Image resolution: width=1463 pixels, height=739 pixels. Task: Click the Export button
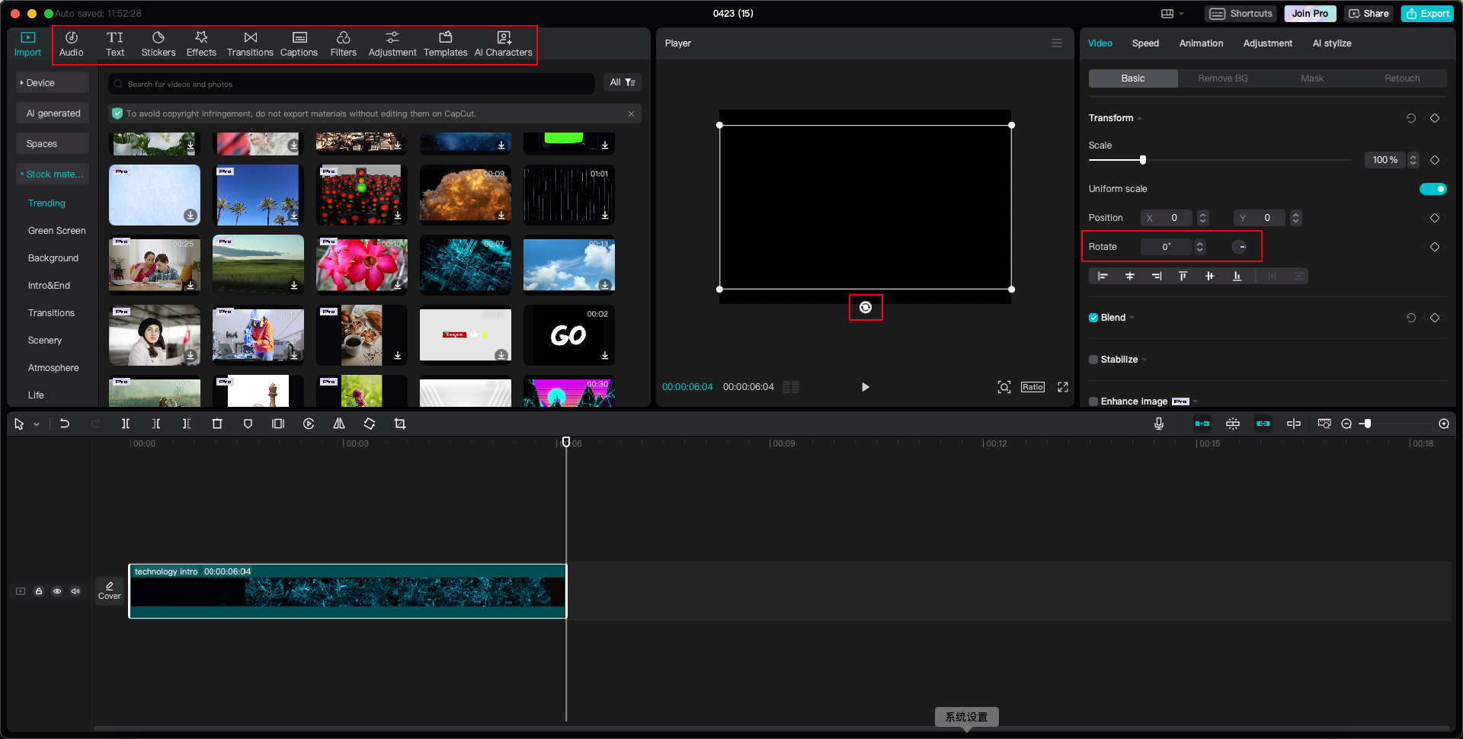coord(1426,13)
